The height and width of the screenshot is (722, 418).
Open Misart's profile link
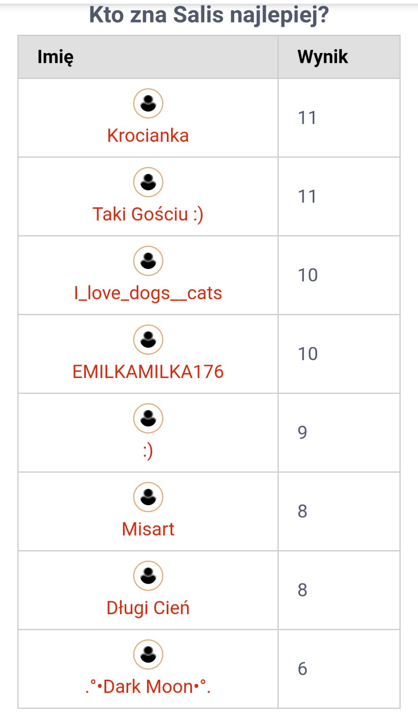click(x=148, y=529)
